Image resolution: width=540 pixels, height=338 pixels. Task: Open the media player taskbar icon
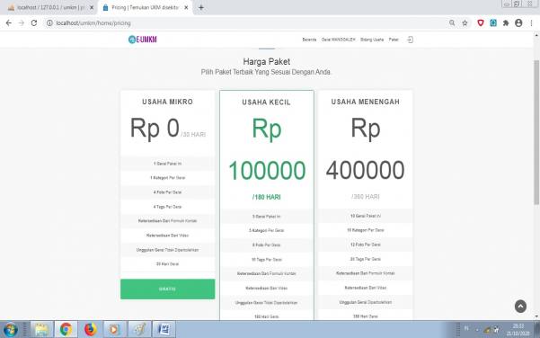pos(115,329)
